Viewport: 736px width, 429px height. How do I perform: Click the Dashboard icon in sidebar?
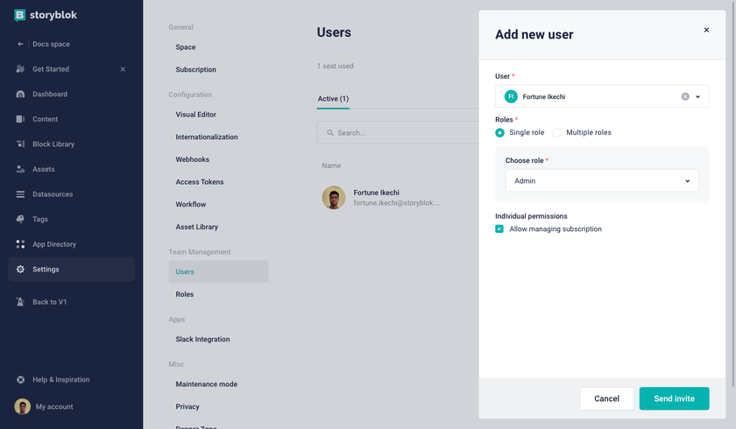pos(20,94)
